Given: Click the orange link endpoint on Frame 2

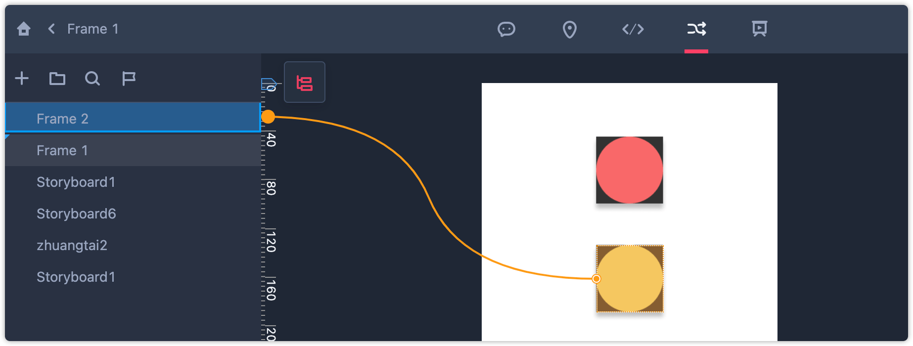Looking at the screenshot, I should 268,117.
